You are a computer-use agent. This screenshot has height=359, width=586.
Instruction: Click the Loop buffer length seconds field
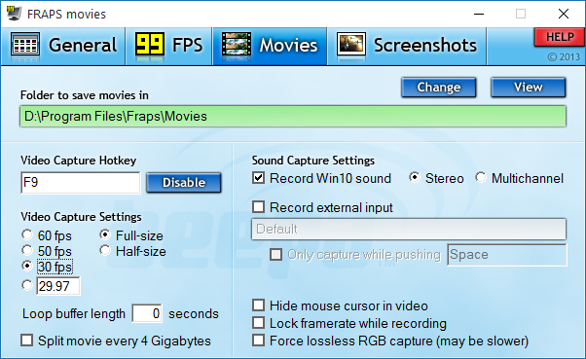coord(147,313)
